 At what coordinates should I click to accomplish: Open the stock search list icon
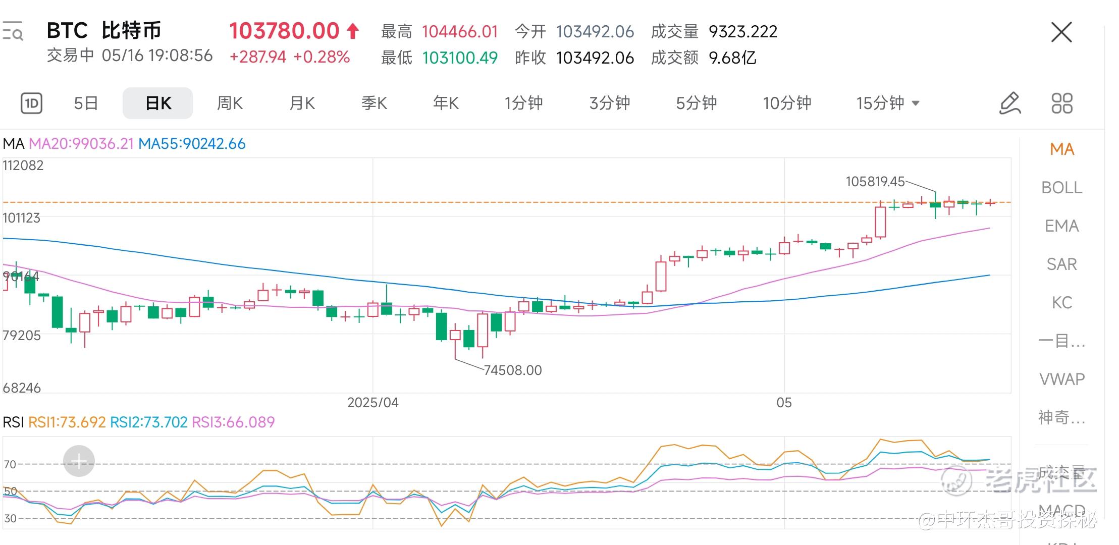click(x=13, y=31)
